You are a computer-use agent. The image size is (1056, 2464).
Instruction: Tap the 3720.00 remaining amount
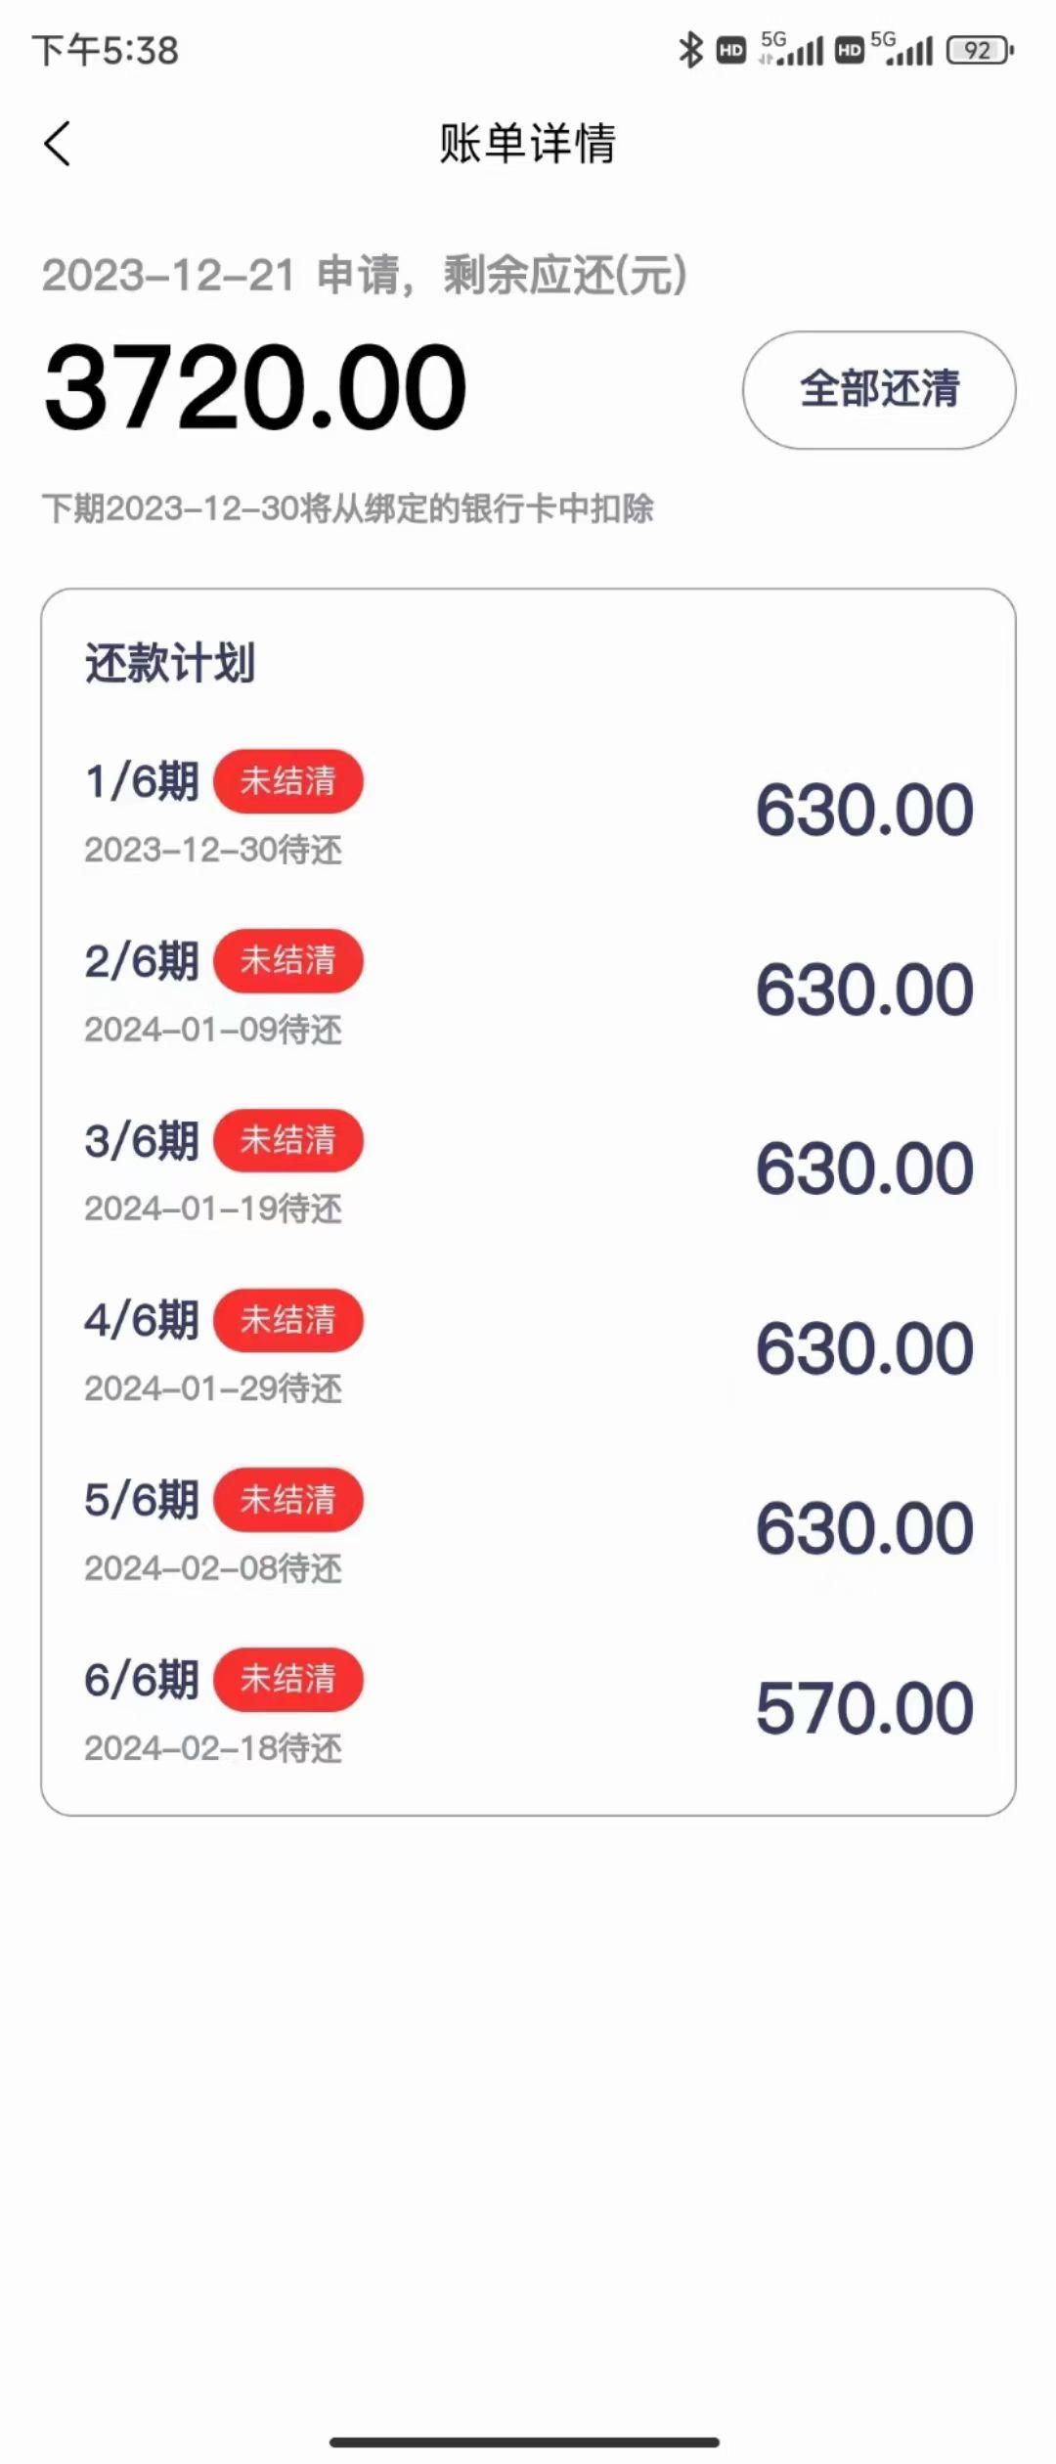255,387
